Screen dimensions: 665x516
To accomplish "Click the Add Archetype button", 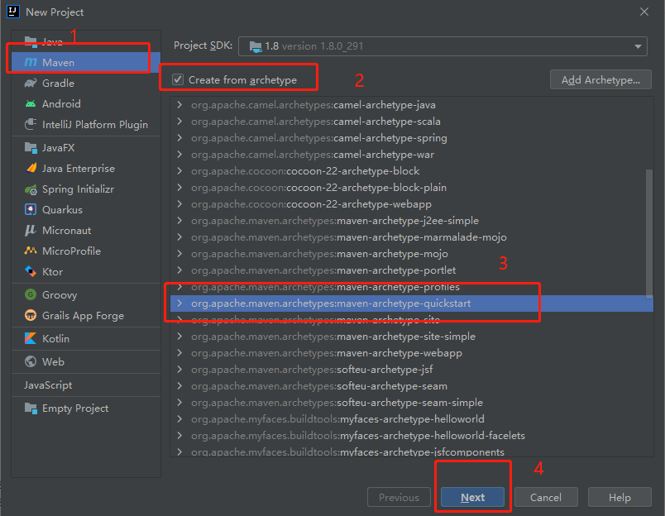I will tap(600, 79).
